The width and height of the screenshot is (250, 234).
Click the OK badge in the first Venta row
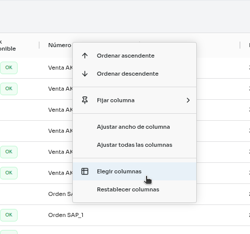[x=9, y=68]
